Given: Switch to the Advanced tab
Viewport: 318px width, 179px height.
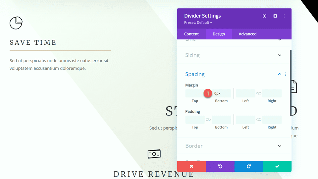Looking at the screenshot, I should (247, 34).
